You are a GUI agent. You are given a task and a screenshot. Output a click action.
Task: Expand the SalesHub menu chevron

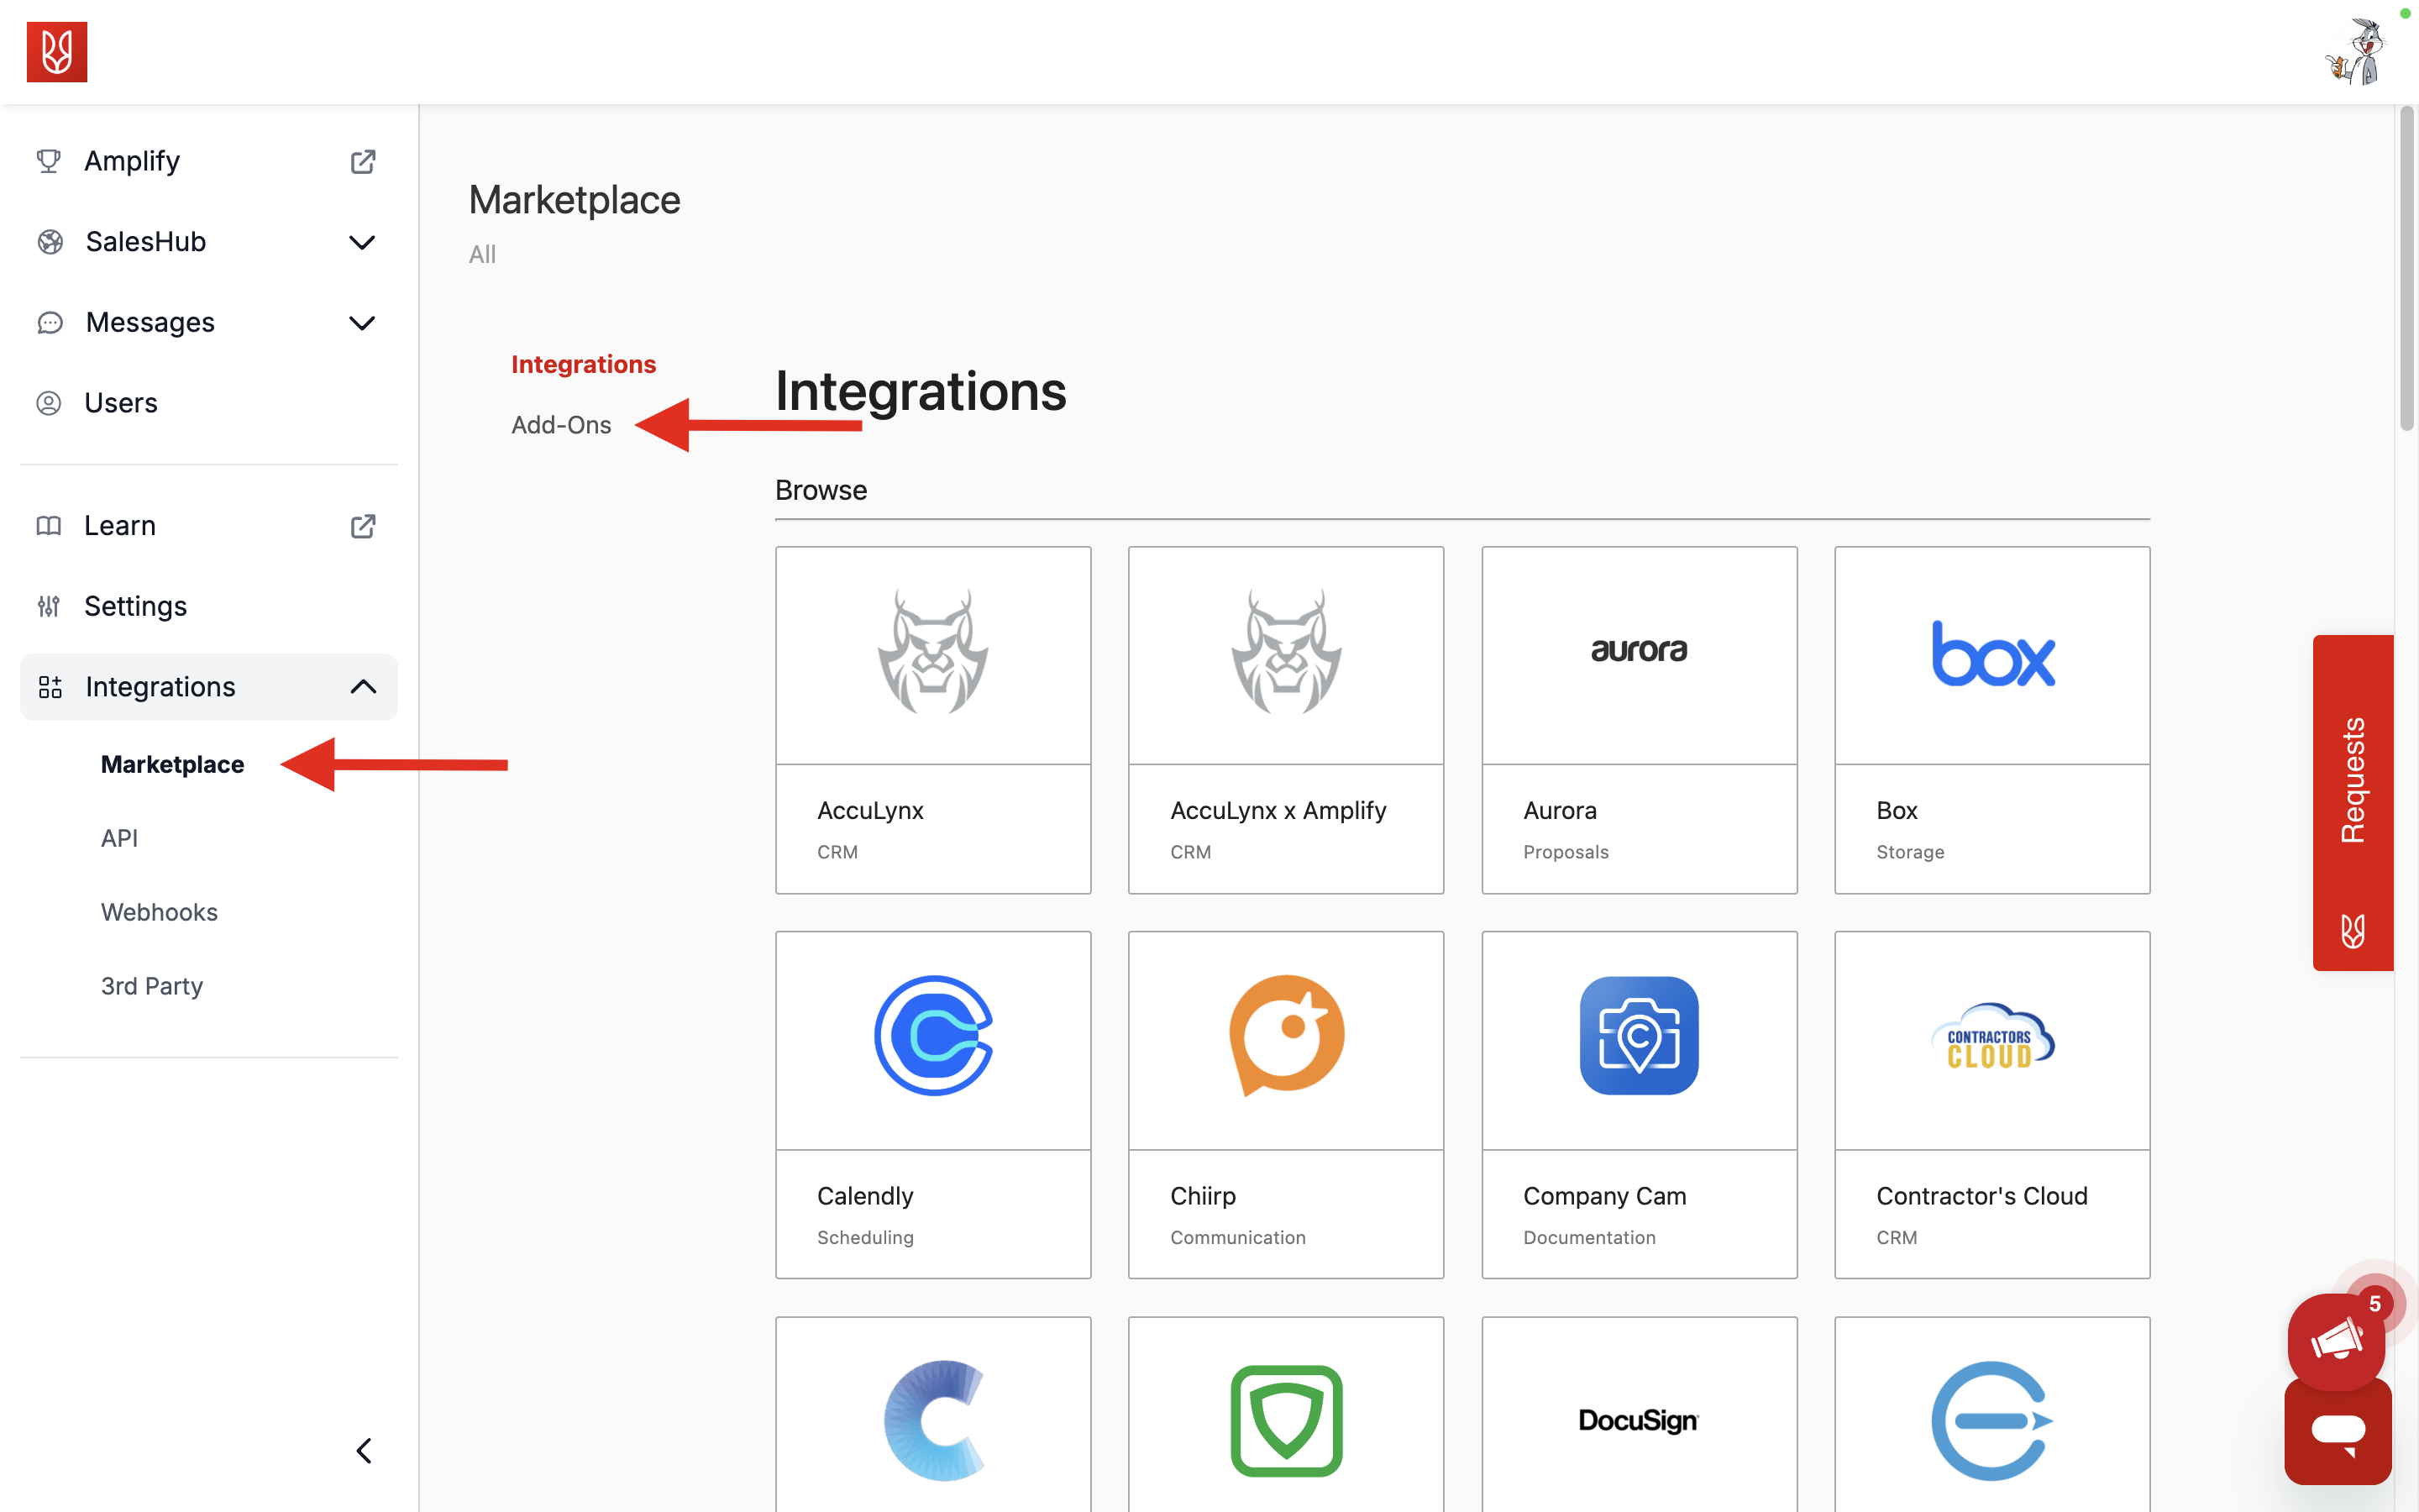point(362,242)
